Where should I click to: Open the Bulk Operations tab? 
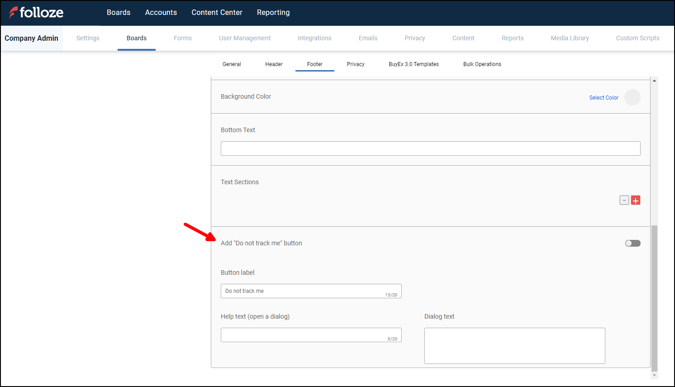(x=482, y=64)
